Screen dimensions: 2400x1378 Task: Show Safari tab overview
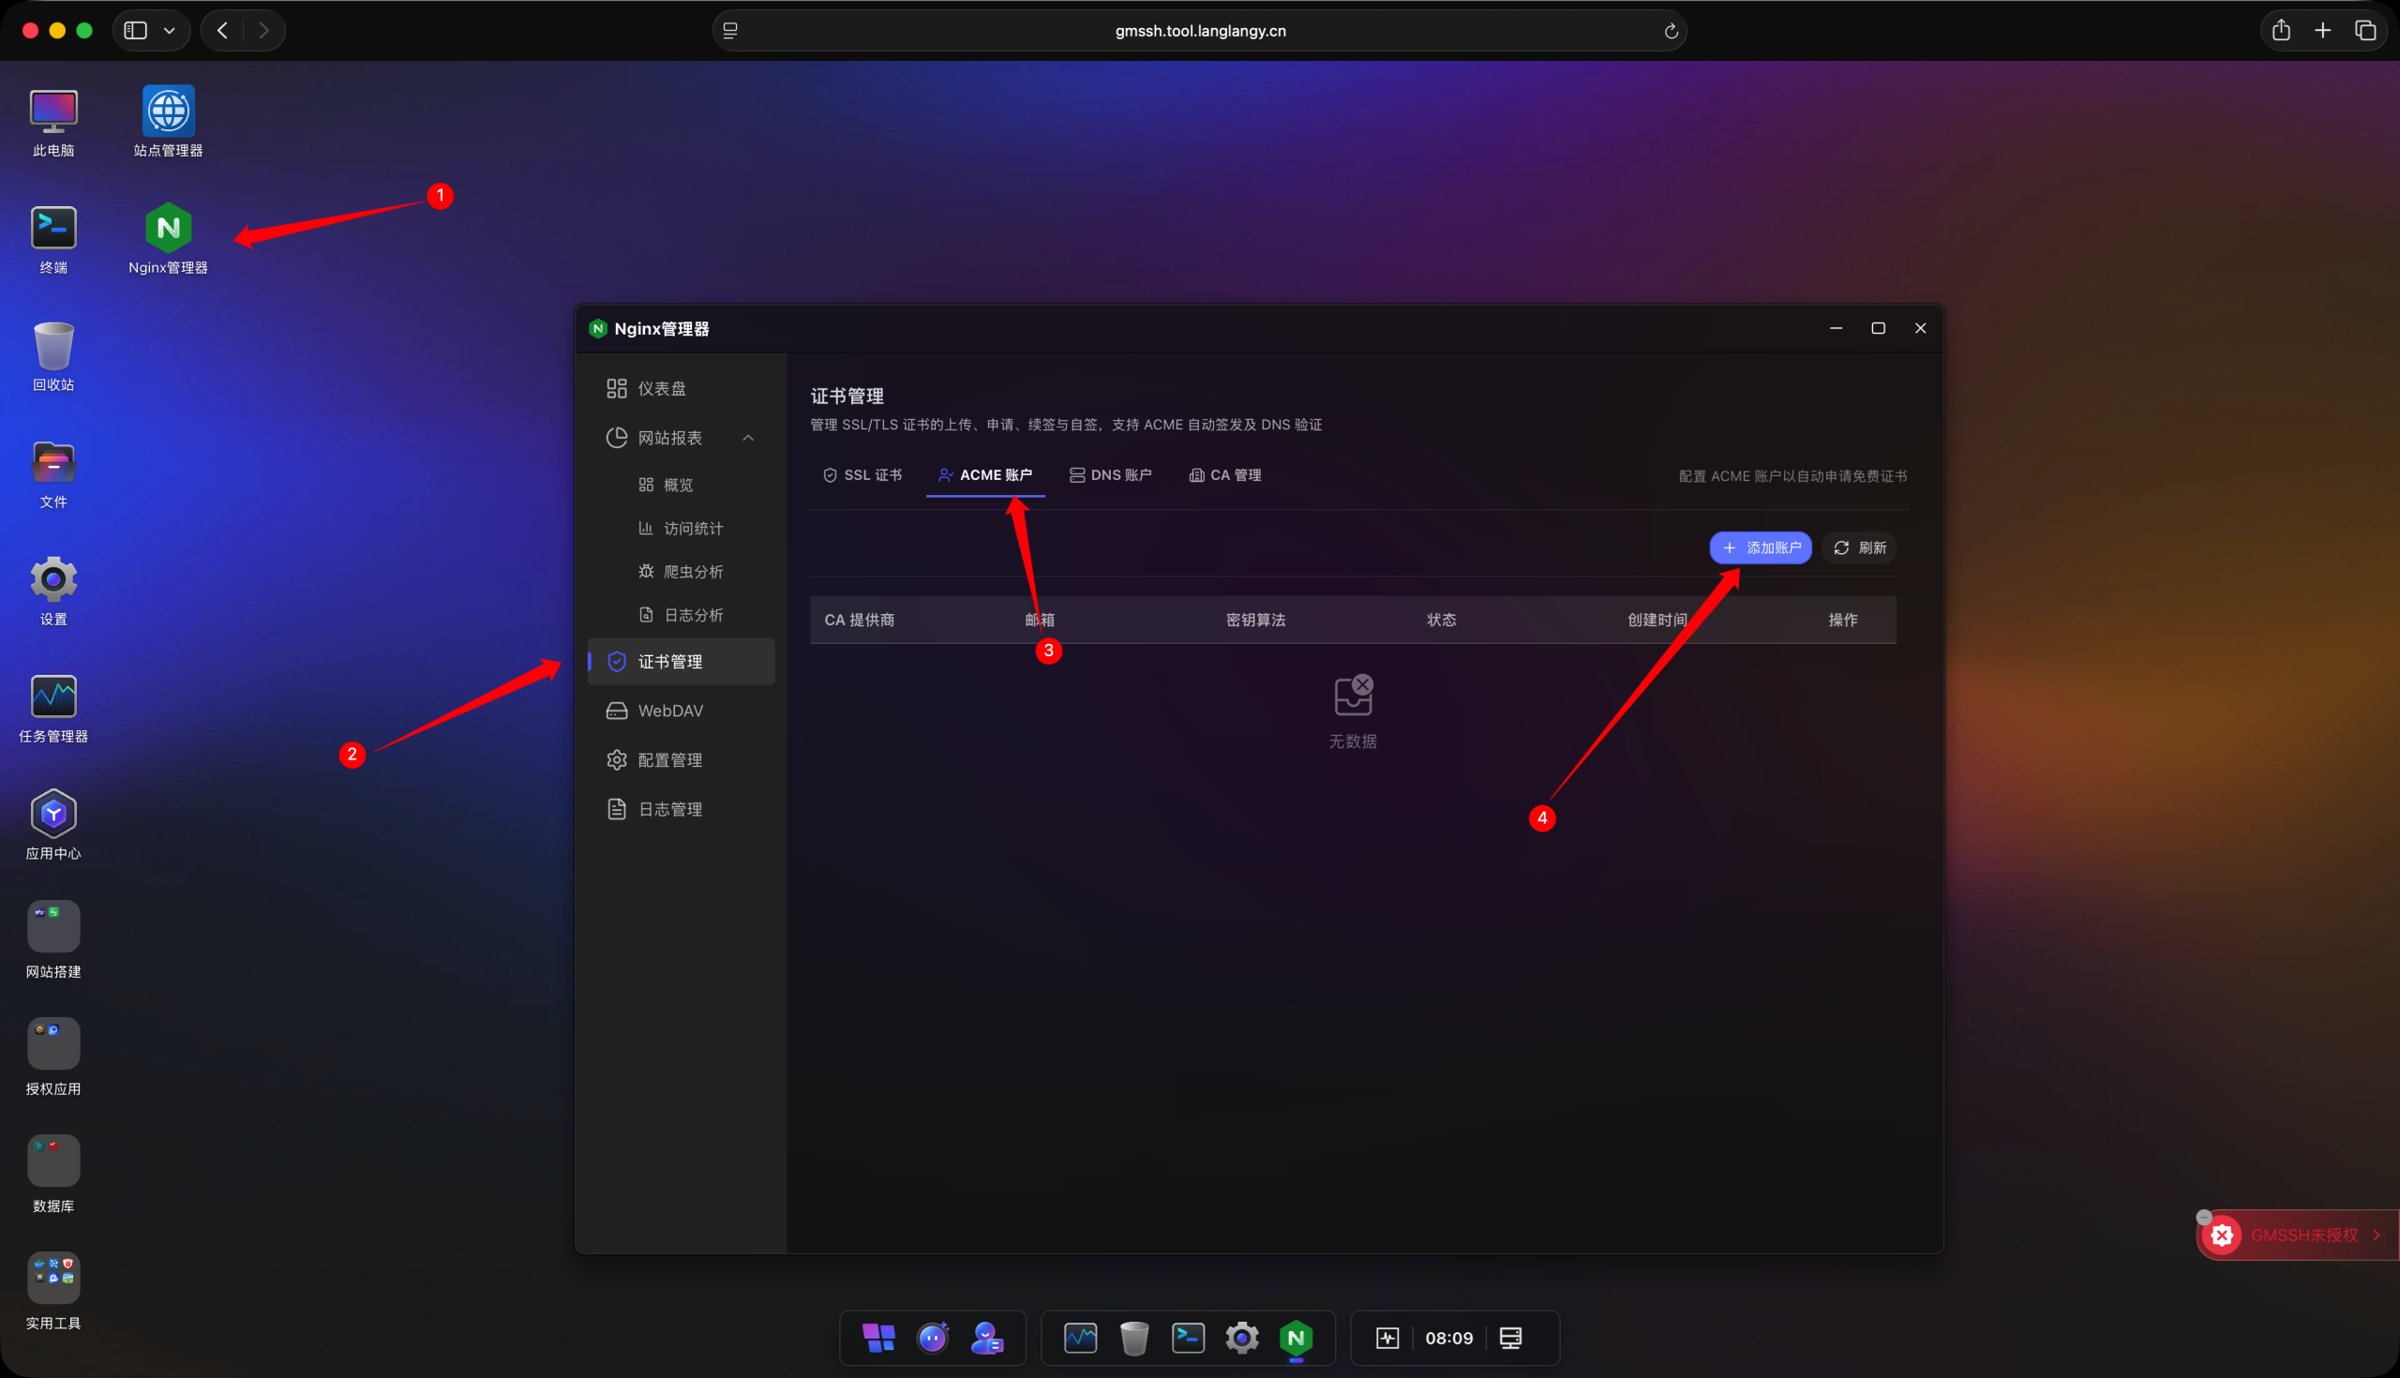point(2365,30)
